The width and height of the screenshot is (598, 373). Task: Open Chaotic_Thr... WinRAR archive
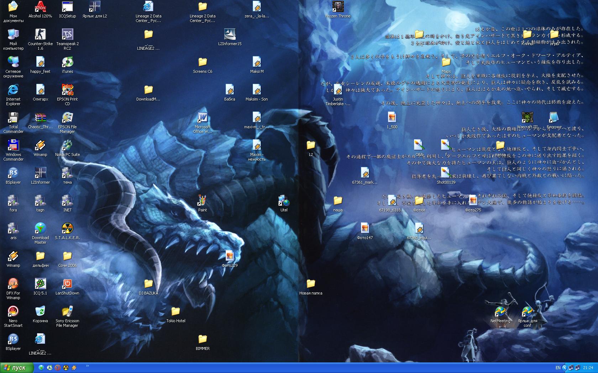40,120
